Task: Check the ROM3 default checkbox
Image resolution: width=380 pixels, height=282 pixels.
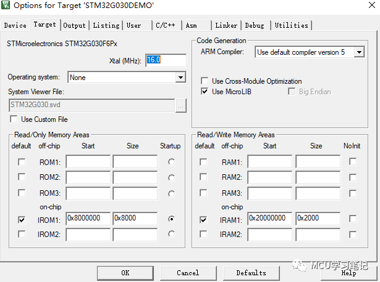Action: 22,193
